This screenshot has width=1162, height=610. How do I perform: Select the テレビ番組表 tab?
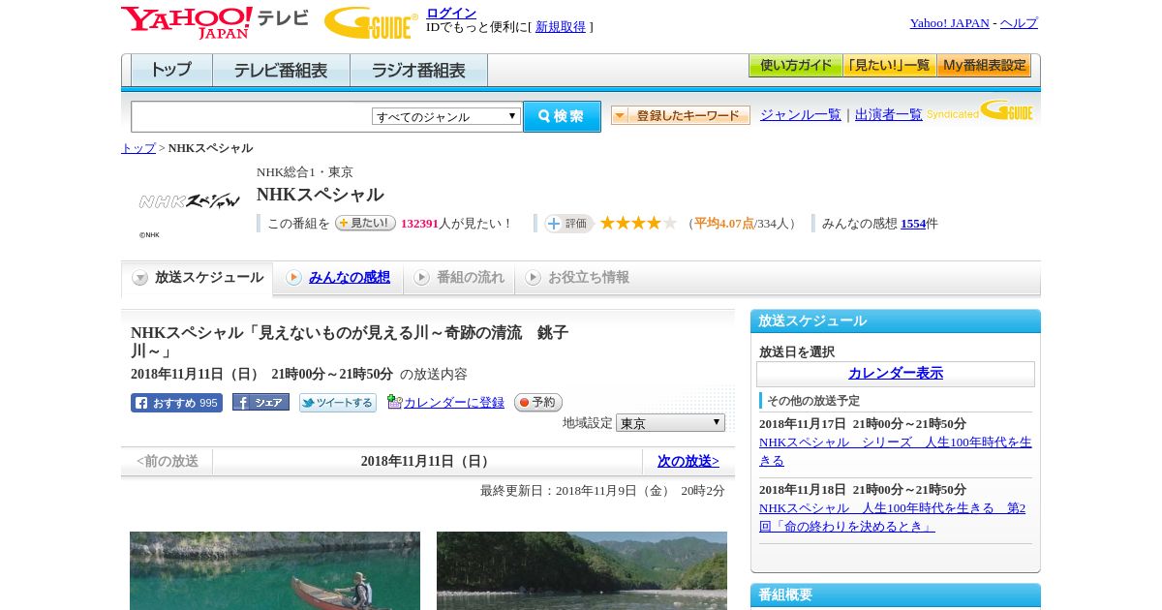pyautogui.click(x=281, y=71)
